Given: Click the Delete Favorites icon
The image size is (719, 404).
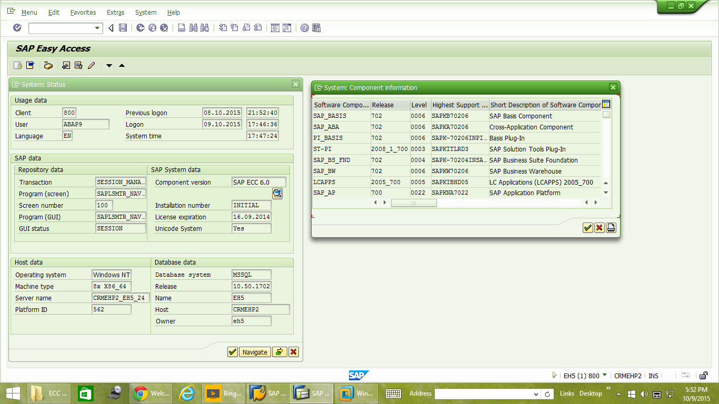Looking at the screenshot, I should (78, 65).
